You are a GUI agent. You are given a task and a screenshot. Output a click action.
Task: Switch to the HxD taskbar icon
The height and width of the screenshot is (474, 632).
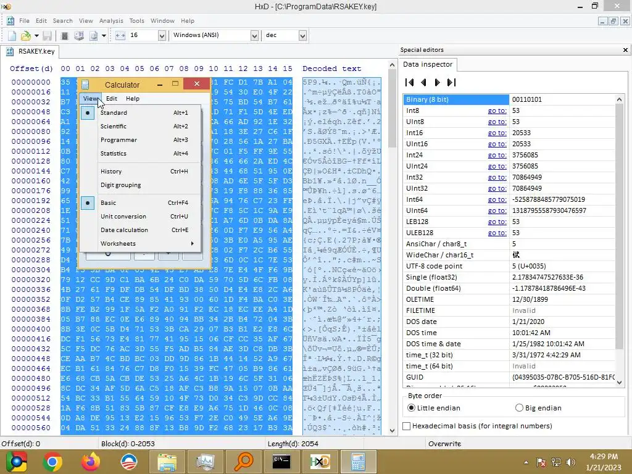[320, 462]
